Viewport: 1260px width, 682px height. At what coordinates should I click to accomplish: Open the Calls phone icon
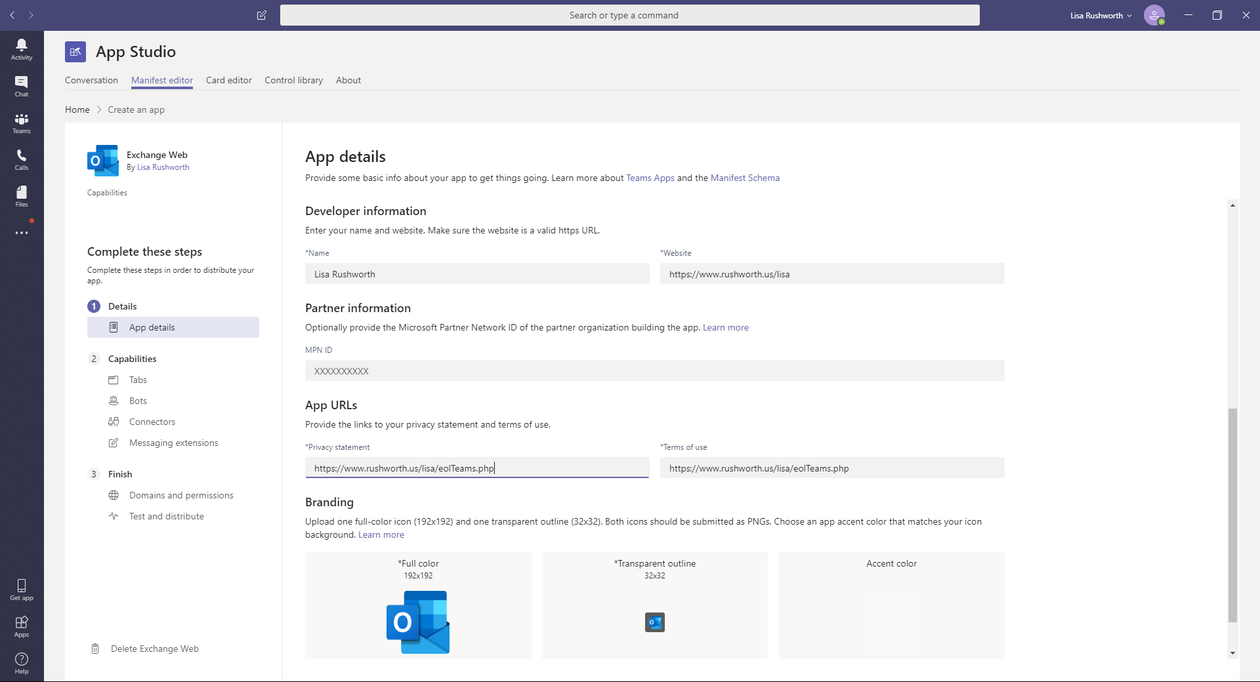tap(22, 159)
